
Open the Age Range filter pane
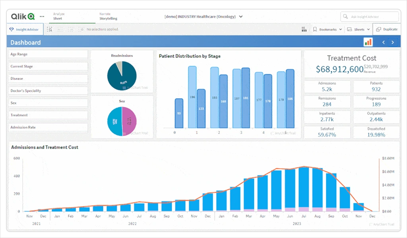pos(48,54)
